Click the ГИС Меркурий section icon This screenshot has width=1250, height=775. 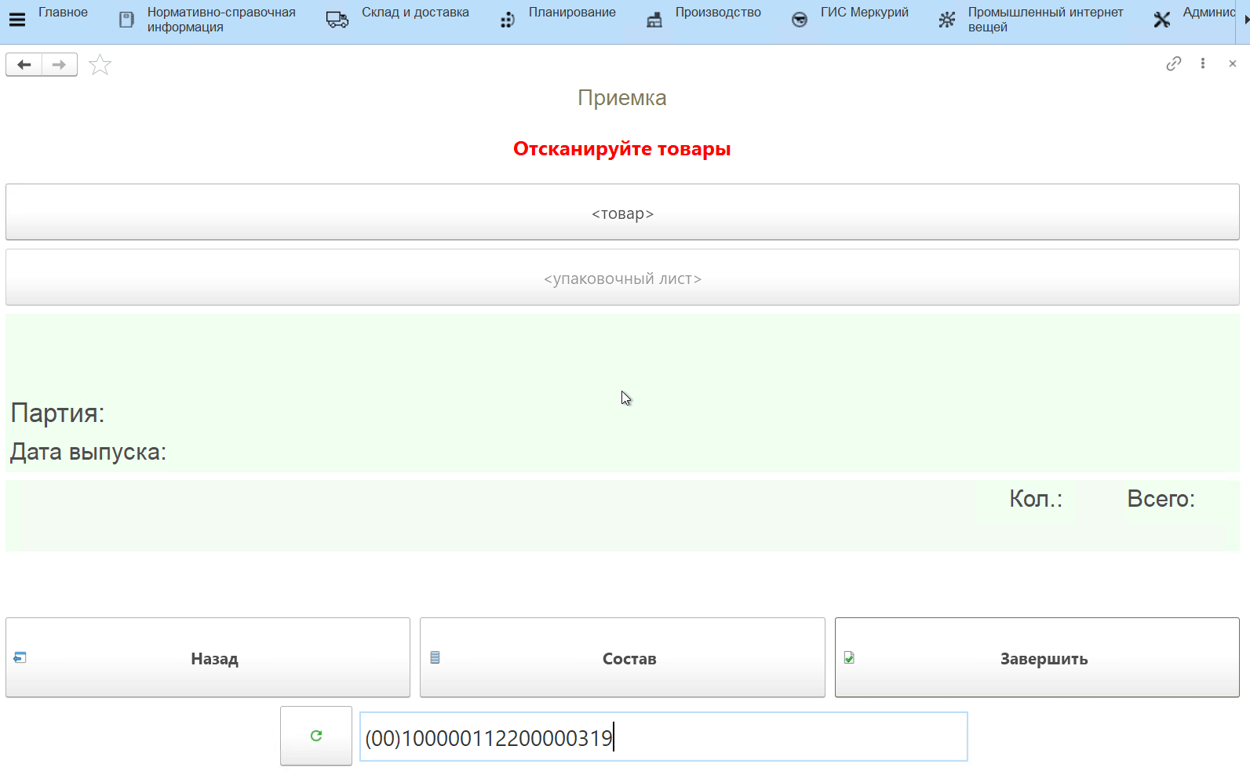click(x=799, y=20)
